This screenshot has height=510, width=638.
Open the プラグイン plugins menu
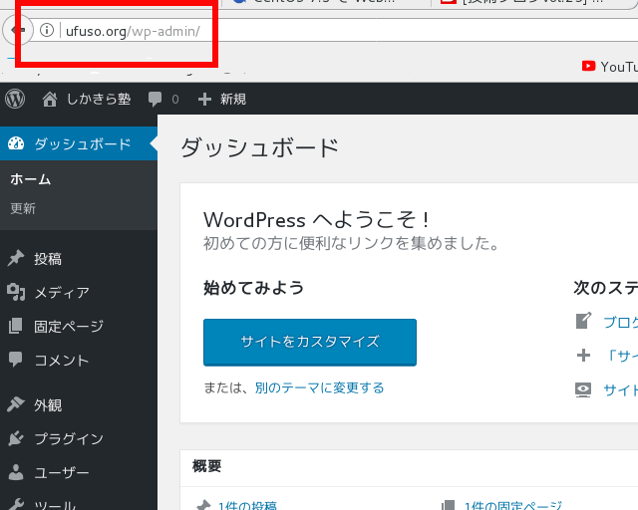click(x=68, y=439)
